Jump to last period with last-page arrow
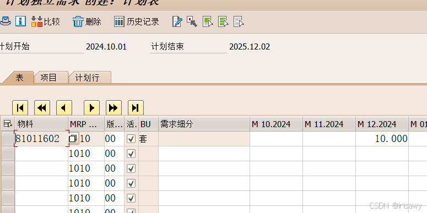427x213 pixels. 136,108
